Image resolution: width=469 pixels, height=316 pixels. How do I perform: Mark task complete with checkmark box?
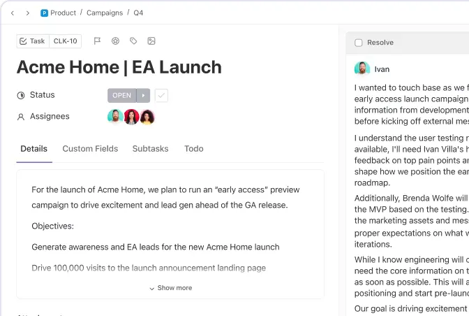161,96
